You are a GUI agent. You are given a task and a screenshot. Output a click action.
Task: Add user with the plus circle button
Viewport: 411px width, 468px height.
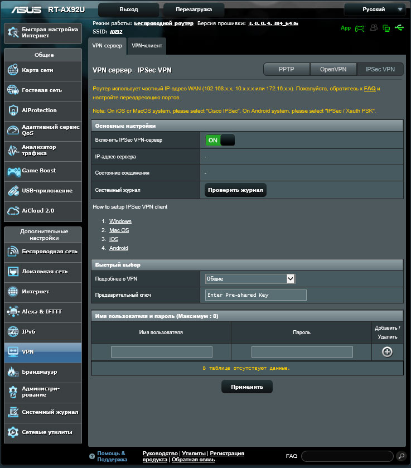[x=387, y=352]
